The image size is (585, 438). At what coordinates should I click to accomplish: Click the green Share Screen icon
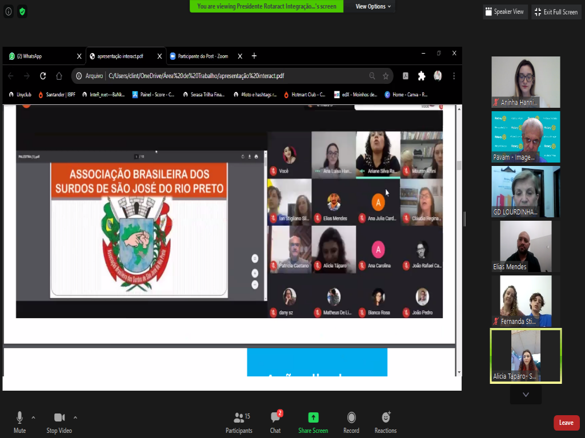[313, 417]
